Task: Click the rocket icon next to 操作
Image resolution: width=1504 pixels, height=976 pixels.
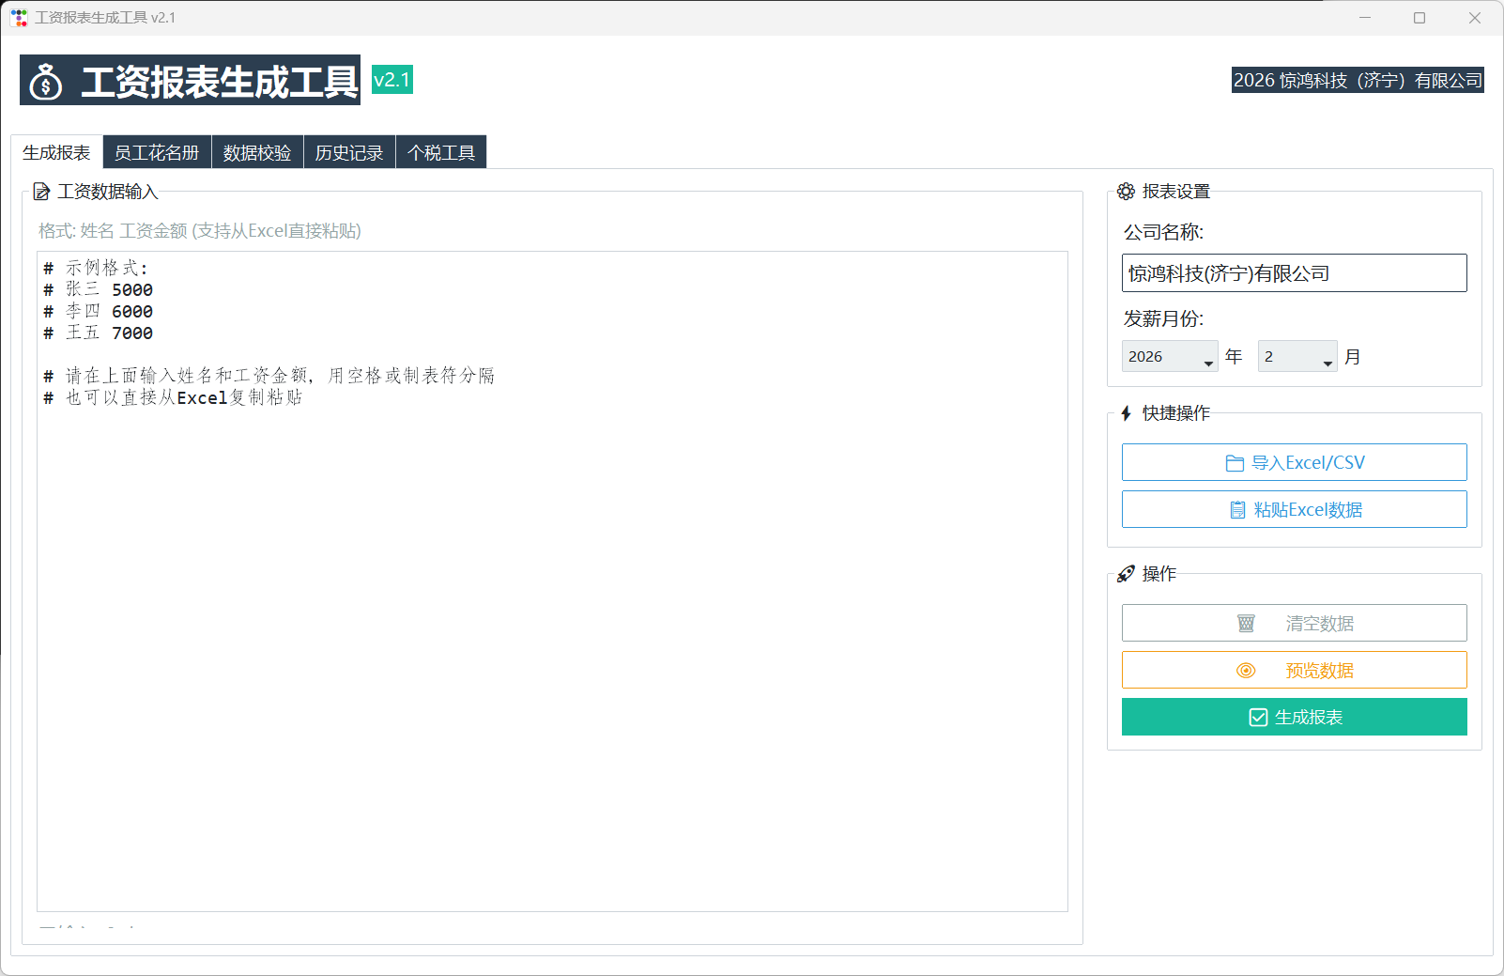Action: pos(1126,574)
